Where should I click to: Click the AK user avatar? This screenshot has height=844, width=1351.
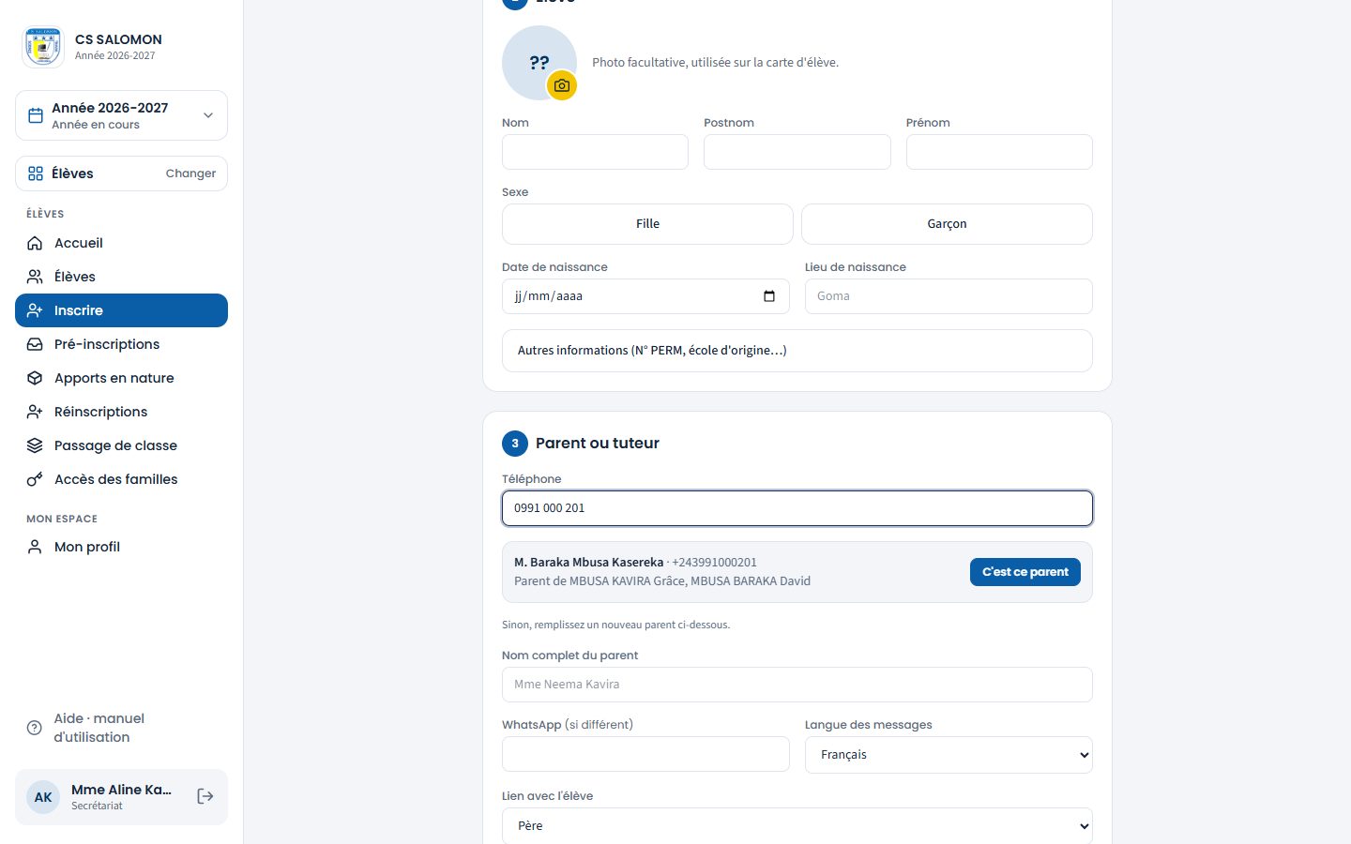click(x=43, y=797)
